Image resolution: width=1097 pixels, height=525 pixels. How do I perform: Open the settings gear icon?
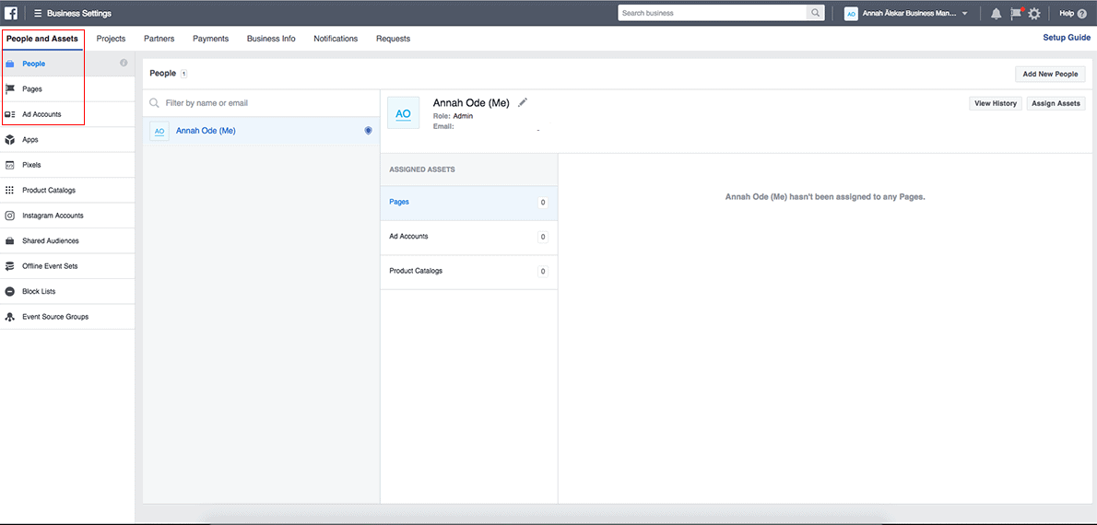pos(1034,13)
